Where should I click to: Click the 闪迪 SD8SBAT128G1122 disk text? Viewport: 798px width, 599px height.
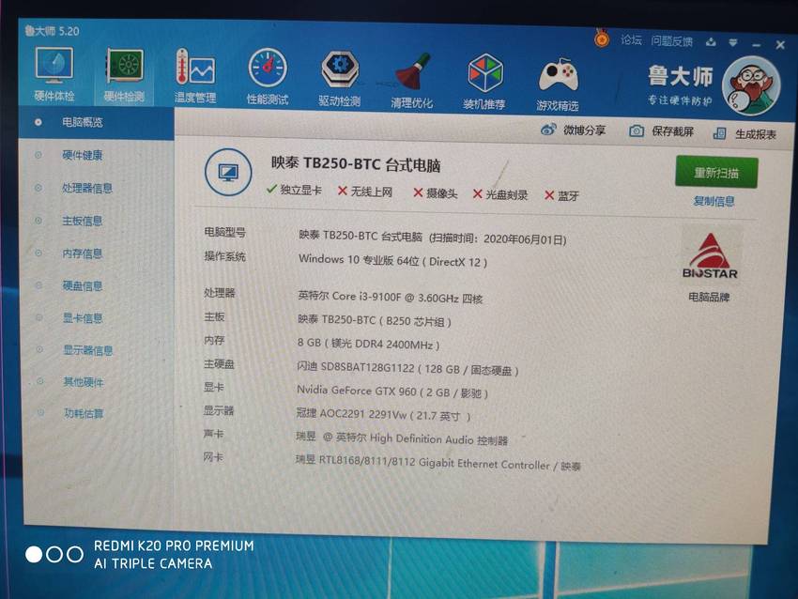[x=407, y=369]
